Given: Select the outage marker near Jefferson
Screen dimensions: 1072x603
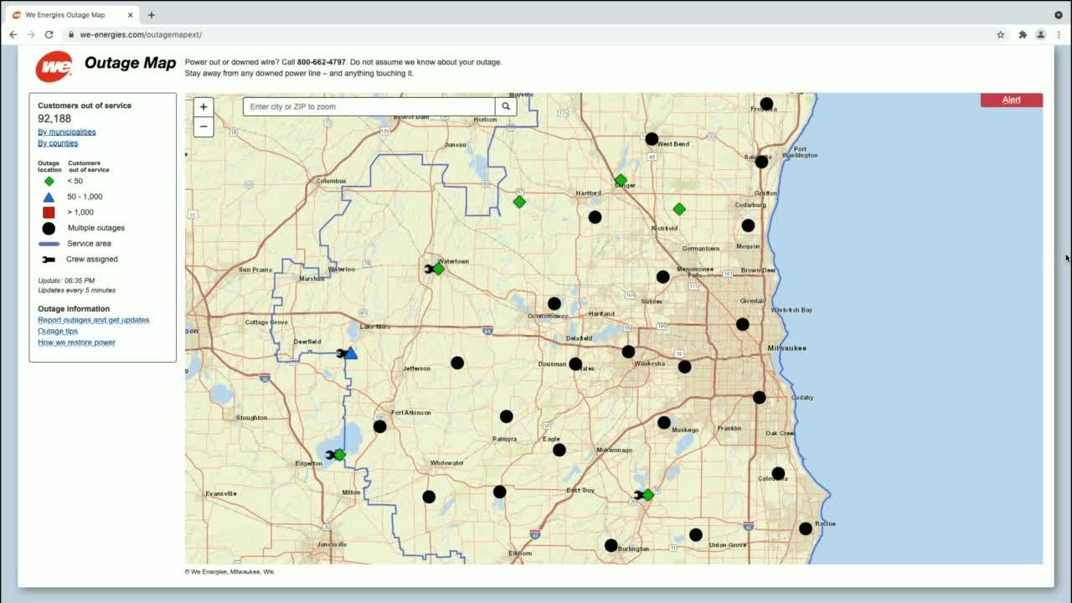Looking at the screenshot, I should (x=457, y=363).
